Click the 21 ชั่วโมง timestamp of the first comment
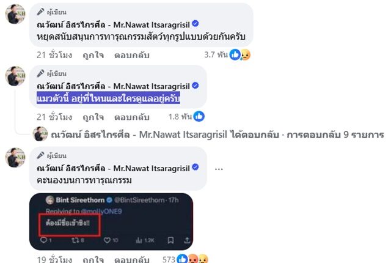Image resolution: width=391 pixels, height=263 pixels. (x=54, y=55)
